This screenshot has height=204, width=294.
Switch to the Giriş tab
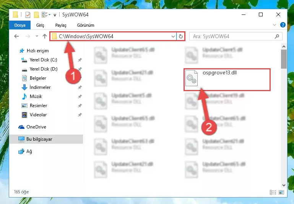click(40, 25)
